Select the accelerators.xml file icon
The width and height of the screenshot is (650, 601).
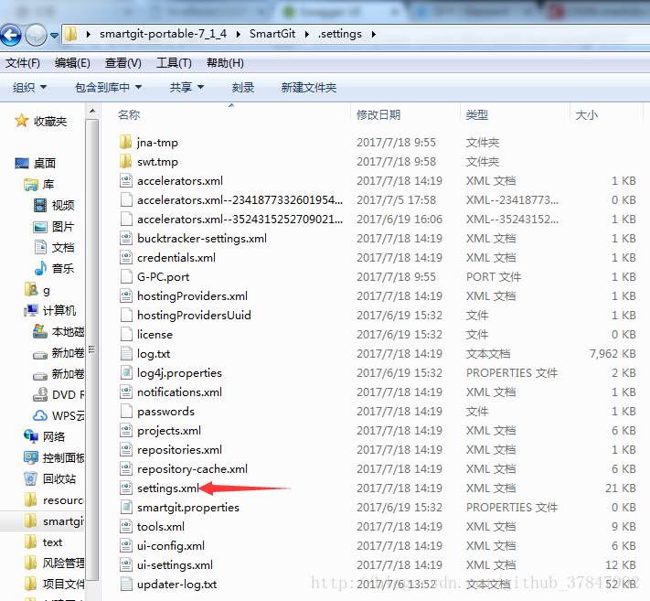click(126, 181)
